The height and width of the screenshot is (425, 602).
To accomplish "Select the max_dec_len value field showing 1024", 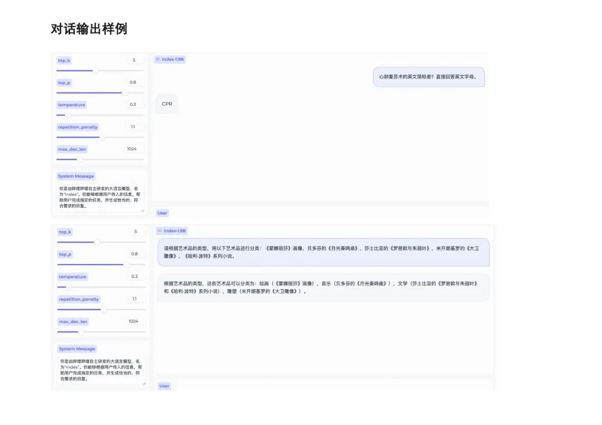I will click(133, 149).
